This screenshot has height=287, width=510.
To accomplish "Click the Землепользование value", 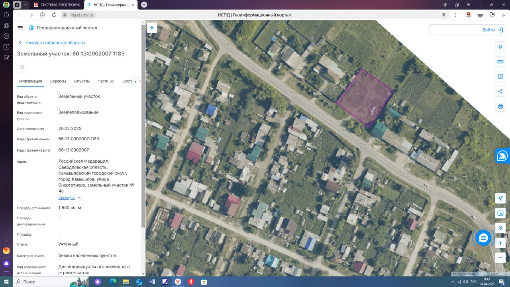I will [78, 112].
